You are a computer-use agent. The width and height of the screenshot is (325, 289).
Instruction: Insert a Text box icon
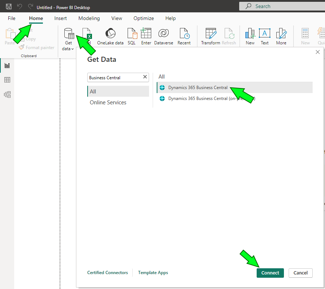coord(265,33)
